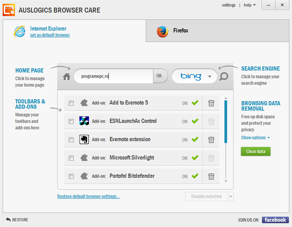Click trash icon for Microsoft Silverlight
The image size is (292, 227).
point(211,158)
